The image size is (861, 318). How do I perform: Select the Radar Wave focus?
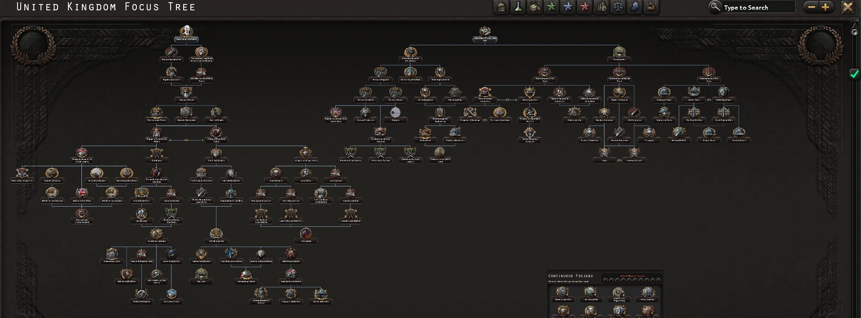[425, 135]
